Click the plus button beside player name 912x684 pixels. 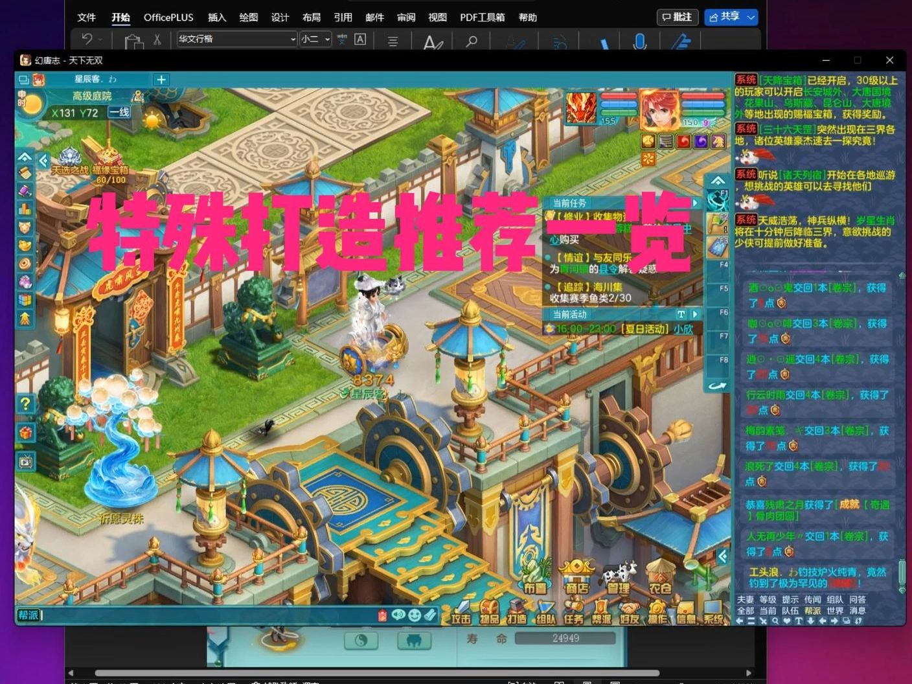161,80
